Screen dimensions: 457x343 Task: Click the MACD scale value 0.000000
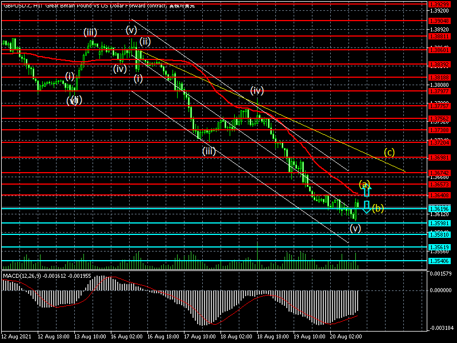tap(441, 290)
